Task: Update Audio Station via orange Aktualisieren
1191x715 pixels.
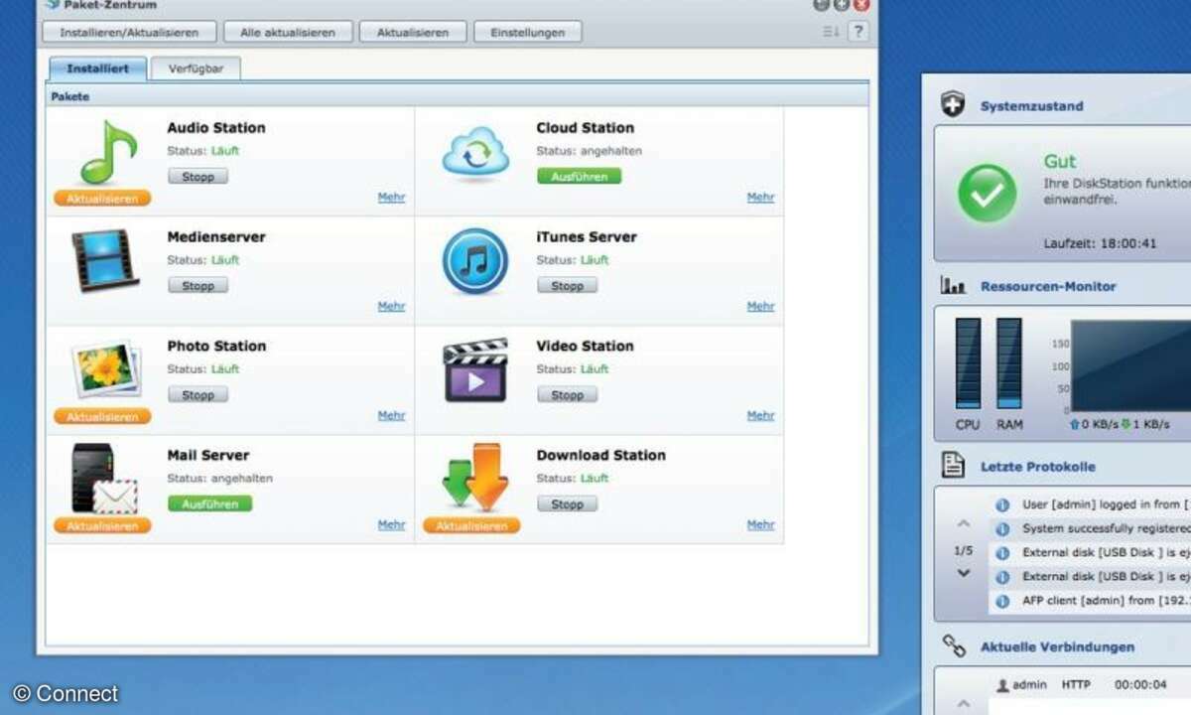Action: [102, 199]
